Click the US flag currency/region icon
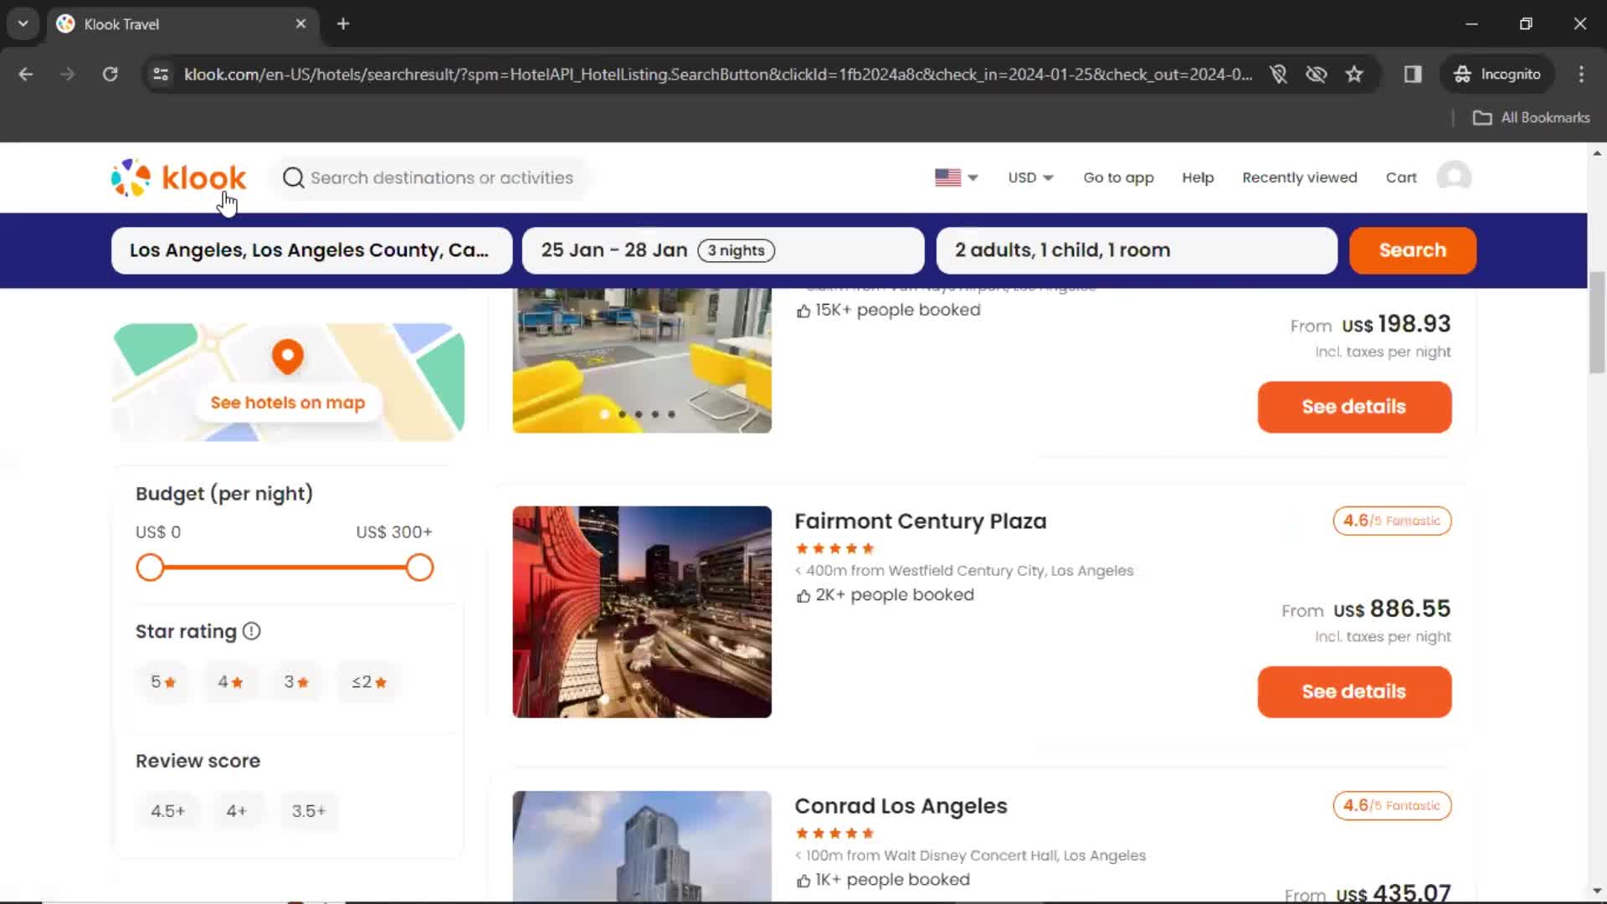 click(x=953, y=177)
